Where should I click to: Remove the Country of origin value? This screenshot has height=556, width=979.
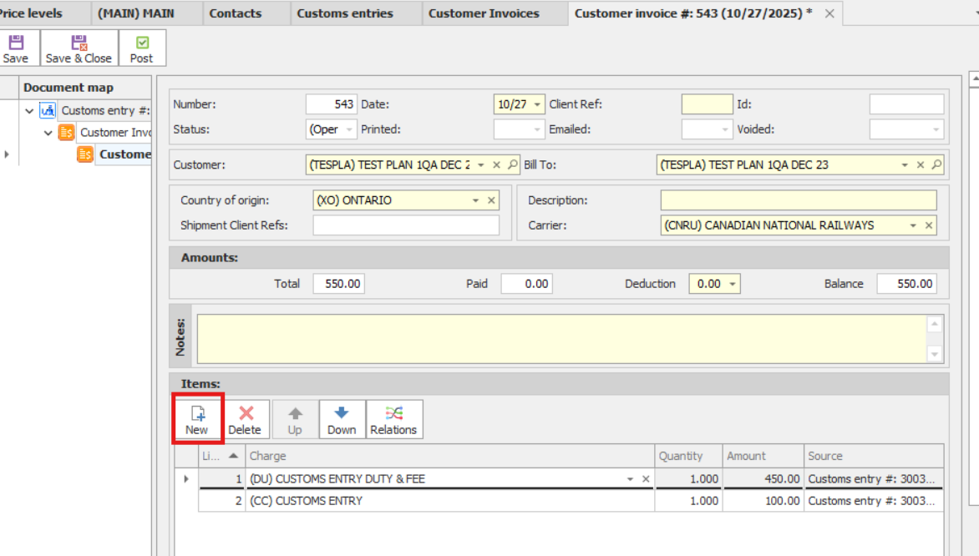pos(490,200)
